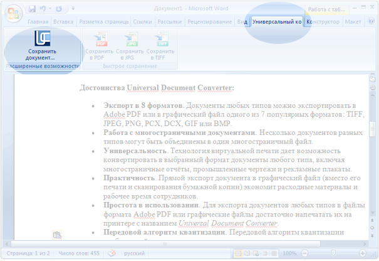Select Print Layout view button

point(238,253)
